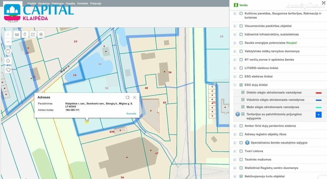
Task: Open the share/export map tool
Action: point(33,34)
